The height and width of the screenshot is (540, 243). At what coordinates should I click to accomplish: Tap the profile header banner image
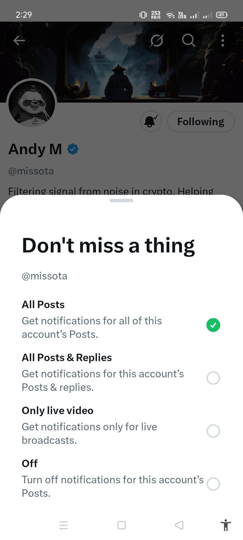point(121,62)
